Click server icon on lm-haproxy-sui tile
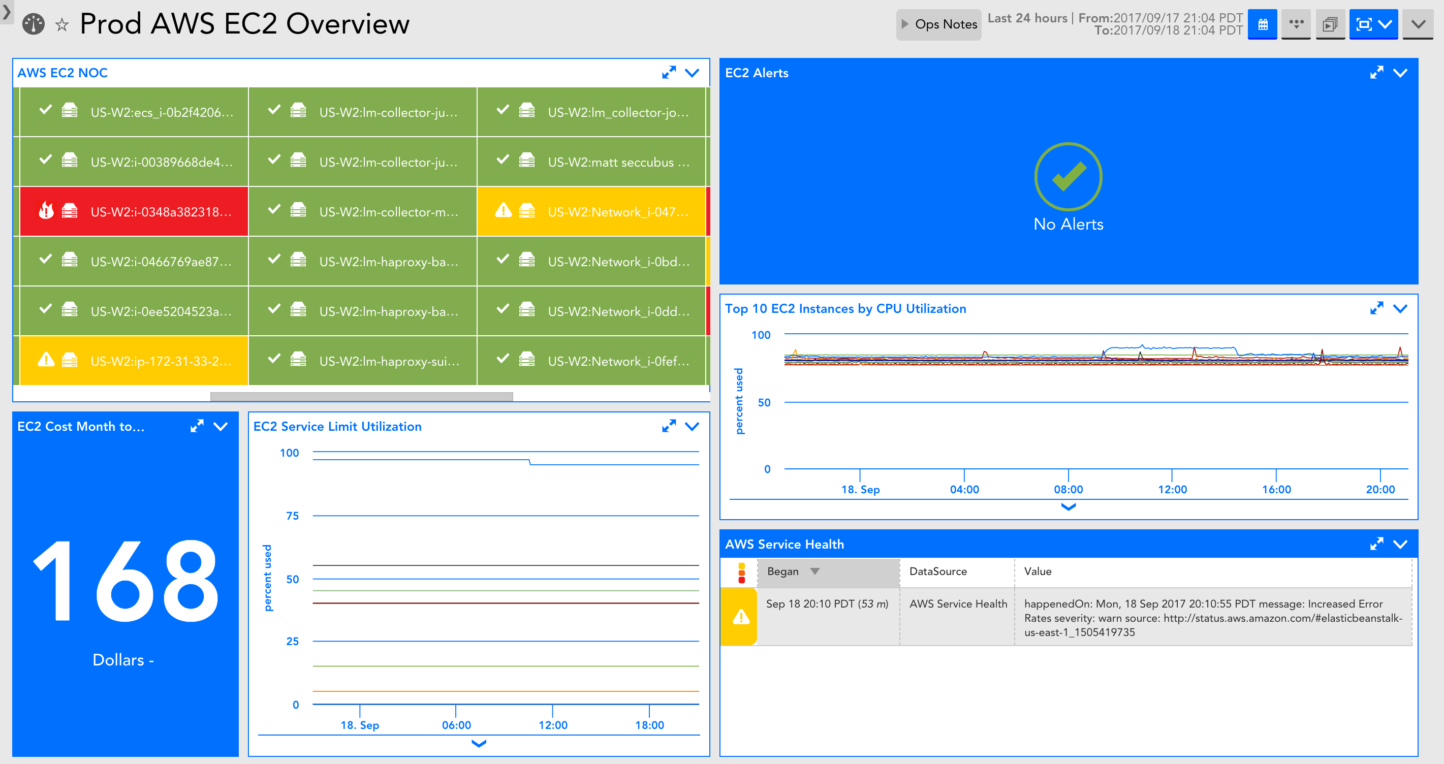 pyautogui.click(x=298, y=359)
